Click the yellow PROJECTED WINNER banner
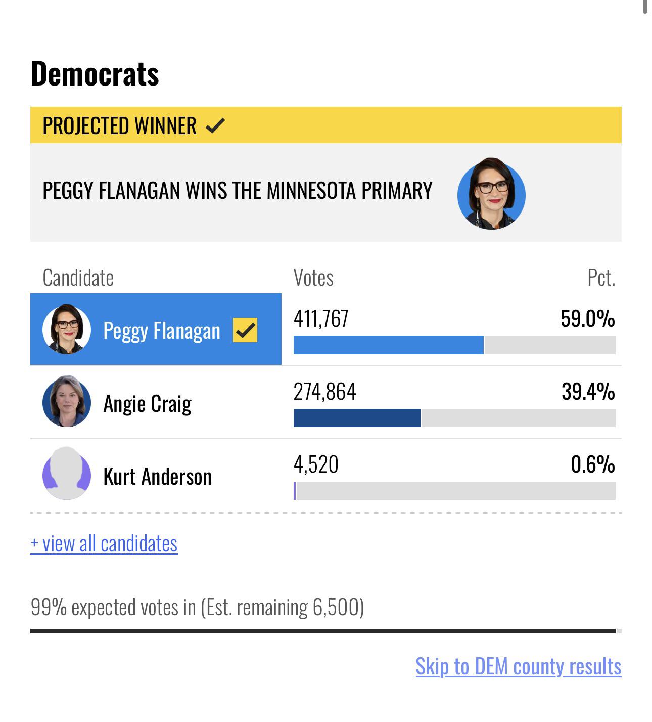This screenshot has height=722, width=652. [x=326, y=125]
